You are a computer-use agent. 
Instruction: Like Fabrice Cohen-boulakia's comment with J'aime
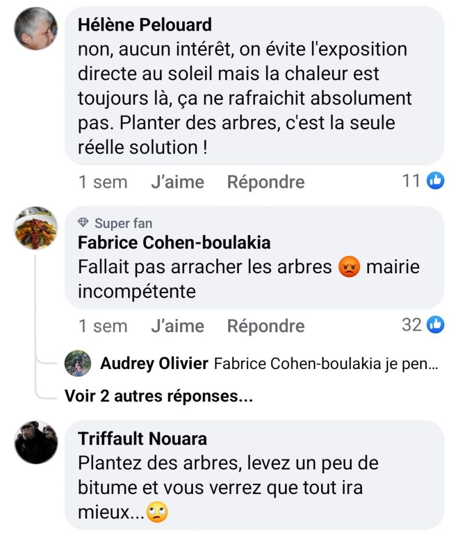point(177,326)
